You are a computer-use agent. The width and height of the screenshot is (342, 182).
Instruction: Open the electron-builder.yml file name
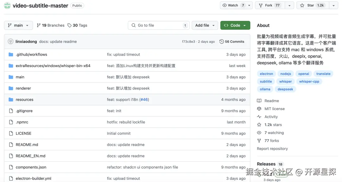33,178
